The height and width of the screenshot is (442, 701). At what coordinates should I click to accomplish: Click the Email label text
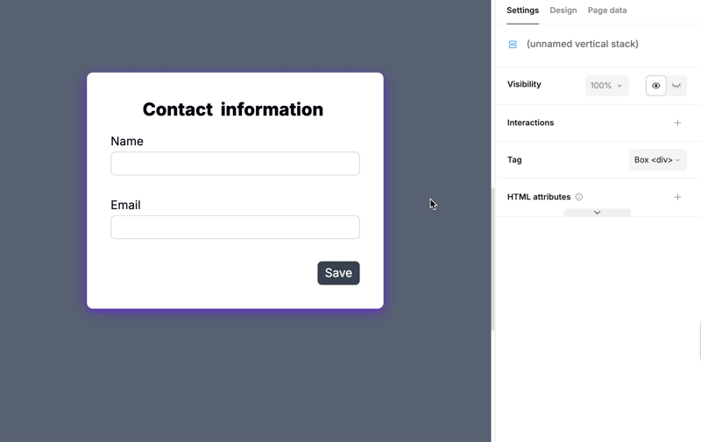click(125, 205)
